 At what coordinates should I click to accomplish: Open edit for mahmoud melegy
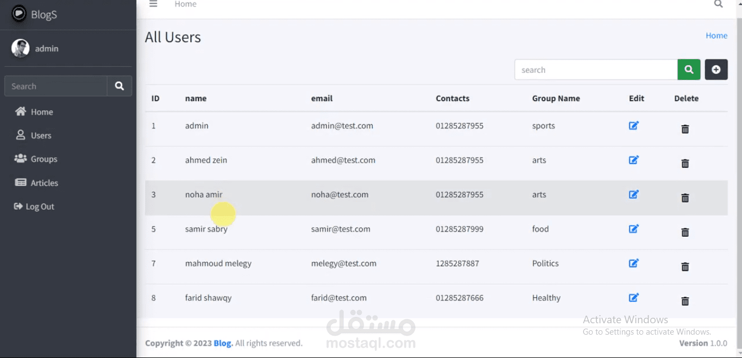click(x=633, y=263)
